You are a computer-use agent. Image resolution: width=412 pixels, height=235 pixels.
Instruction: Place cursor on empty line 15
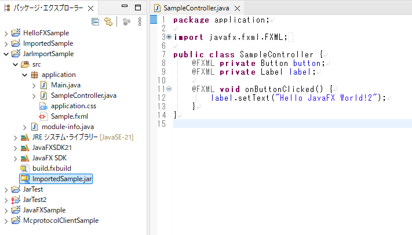[x=292, y=124]
